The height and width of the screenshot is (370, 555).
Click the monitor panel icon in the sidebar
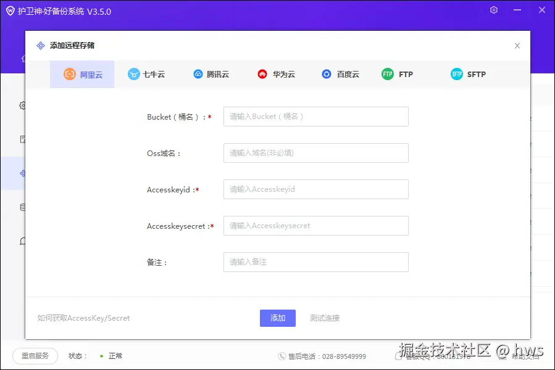click(x=22, y=138)
